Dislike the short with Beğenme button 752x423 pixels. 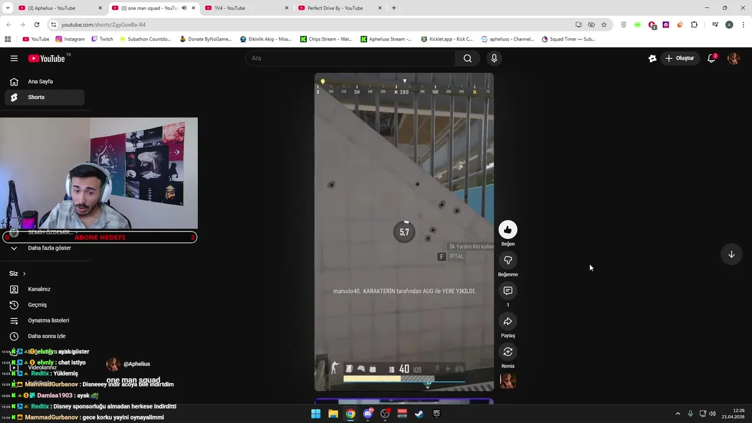coord(508,260)
